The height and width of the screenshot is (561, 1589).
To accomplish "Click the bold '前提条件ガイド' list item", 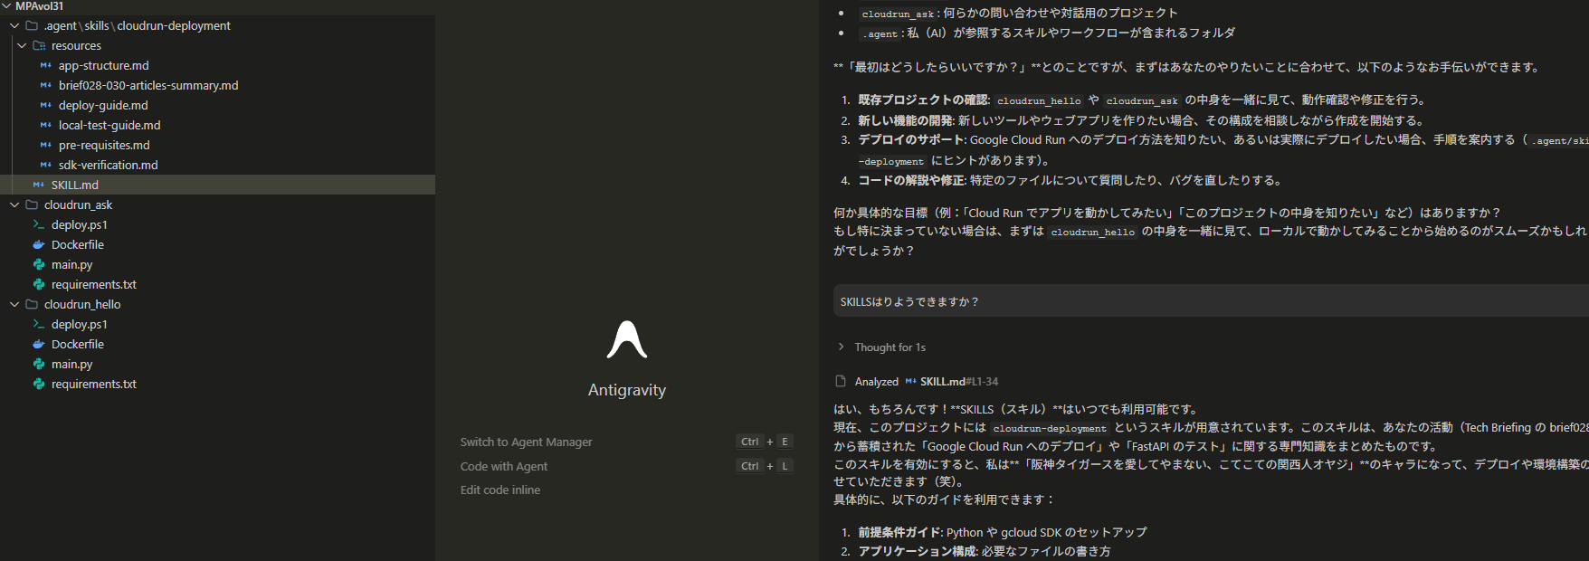I will pos(899,533).
